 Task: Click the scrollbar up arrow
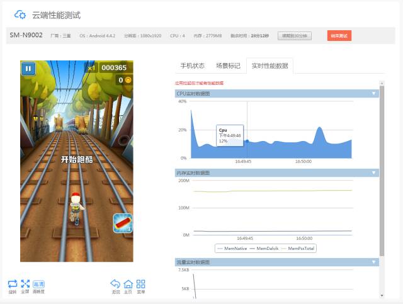pos(382,83)
